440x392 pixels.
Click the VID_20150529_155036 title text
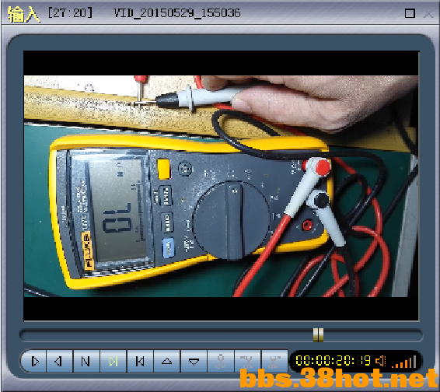coord(177,13)
